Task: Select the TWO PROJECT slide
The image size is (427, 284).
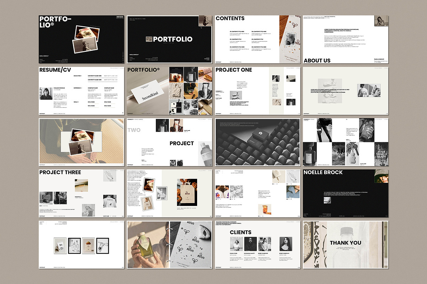Action: [x=169, y=142]
